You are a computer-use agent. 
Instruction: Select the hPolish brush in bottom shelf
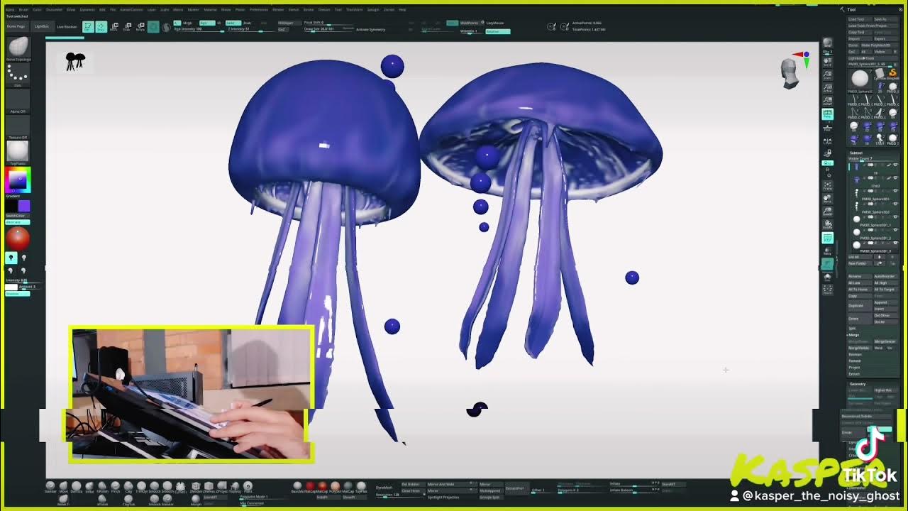tap(102, 485)
